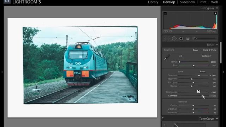
Task: Click the 1/25 sec readout text
Action: pyautogui.click(x=212, y=31)
